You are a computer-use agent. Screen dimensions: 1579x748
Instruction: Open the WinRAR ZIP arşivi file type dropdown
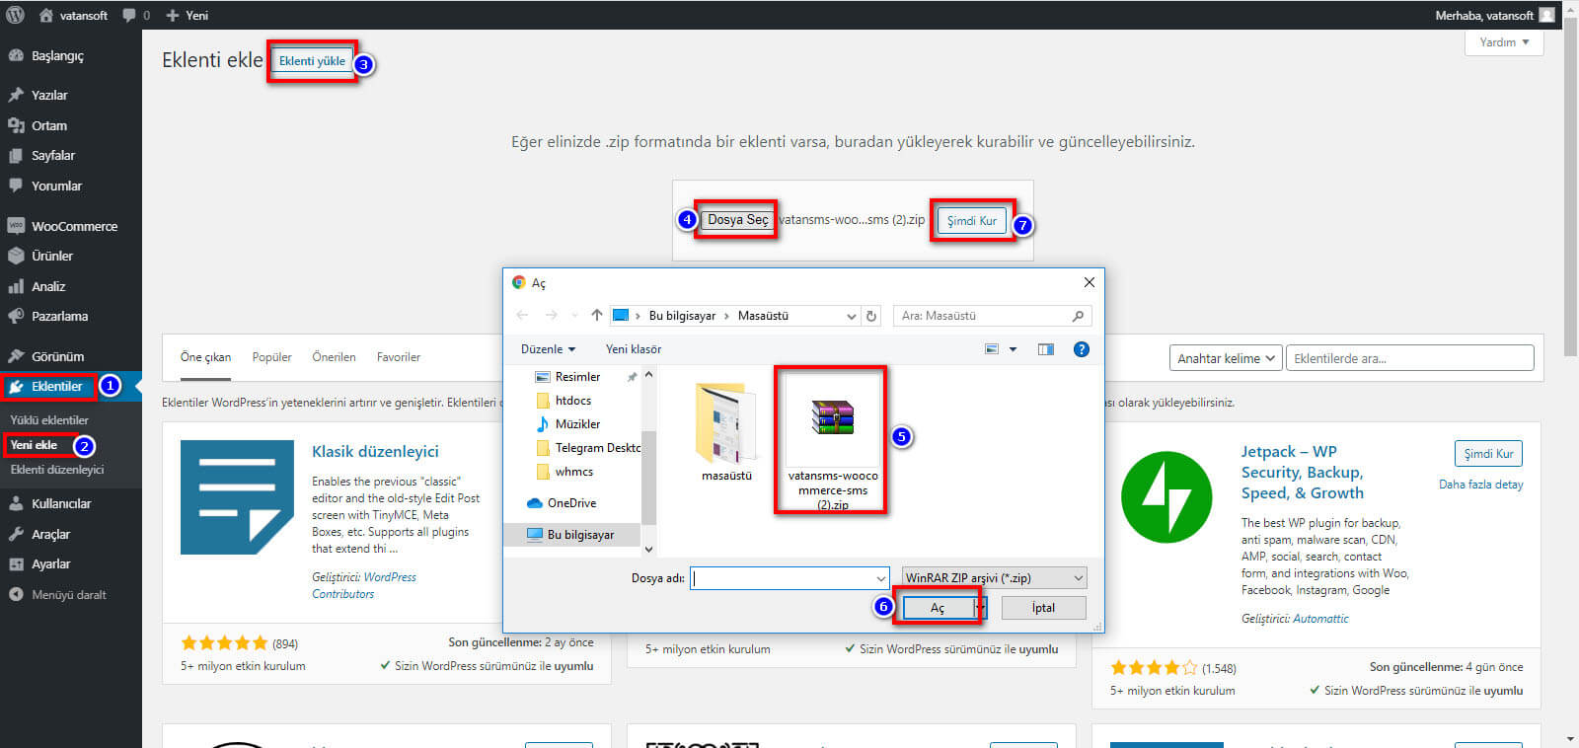click(x=995, y=578)
